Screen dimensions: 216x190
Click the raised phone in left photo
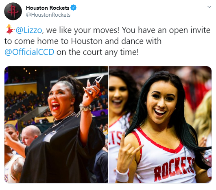(x=96, y=83)
